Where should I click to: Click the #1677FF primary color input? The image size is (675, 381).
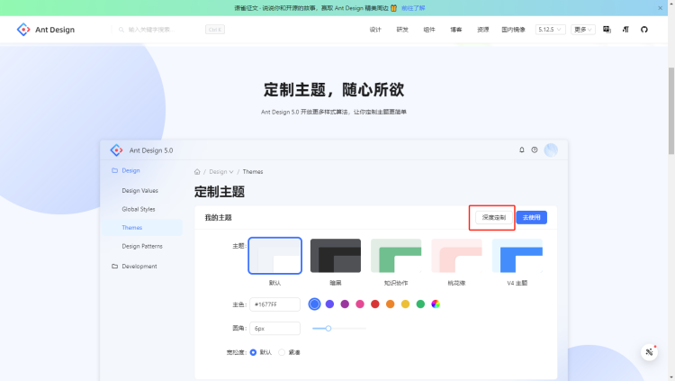274,304
